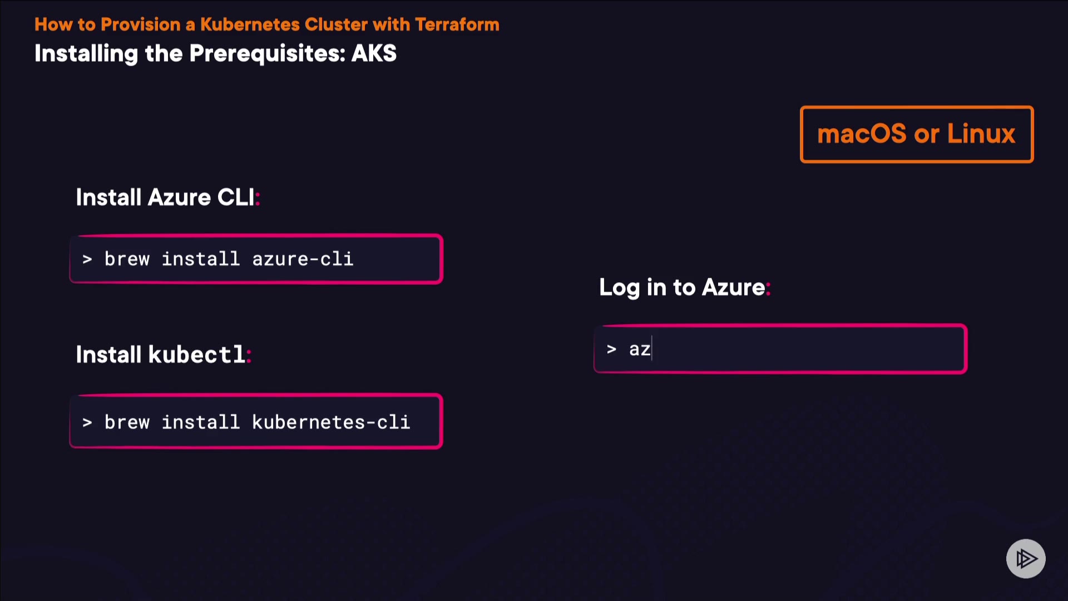This screenshot has width=1068, height=601.
Task: Click the prompt arrow in the kubernetes-cli box
Action: (87, 422)
